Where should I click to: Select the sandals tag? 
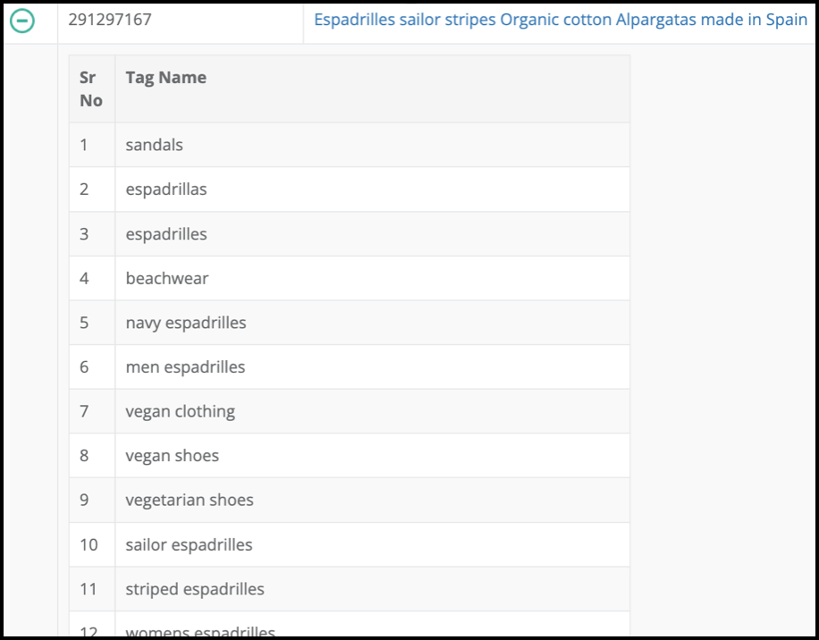pos(154,145)
